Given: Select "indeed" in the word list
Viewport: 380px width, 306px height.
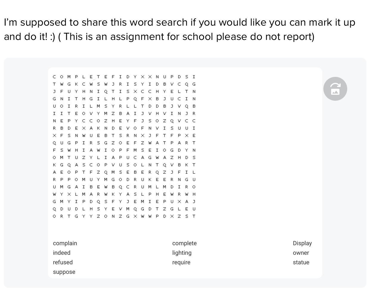Looking at the screenshot, I should point(62,253).
